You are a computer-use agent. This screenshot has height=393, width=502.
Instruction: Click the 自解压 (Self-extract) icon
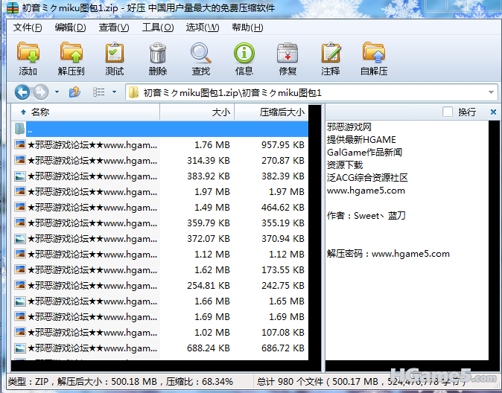click(x=374, y=53)
